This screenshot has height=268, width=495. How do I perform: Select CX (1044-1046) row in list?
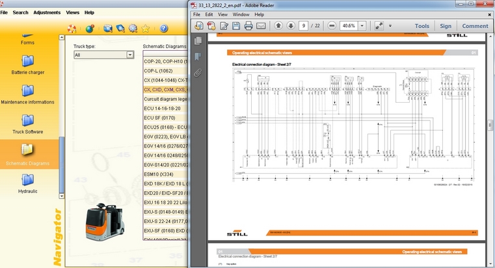pyautogui.click(x=165, y=80)
